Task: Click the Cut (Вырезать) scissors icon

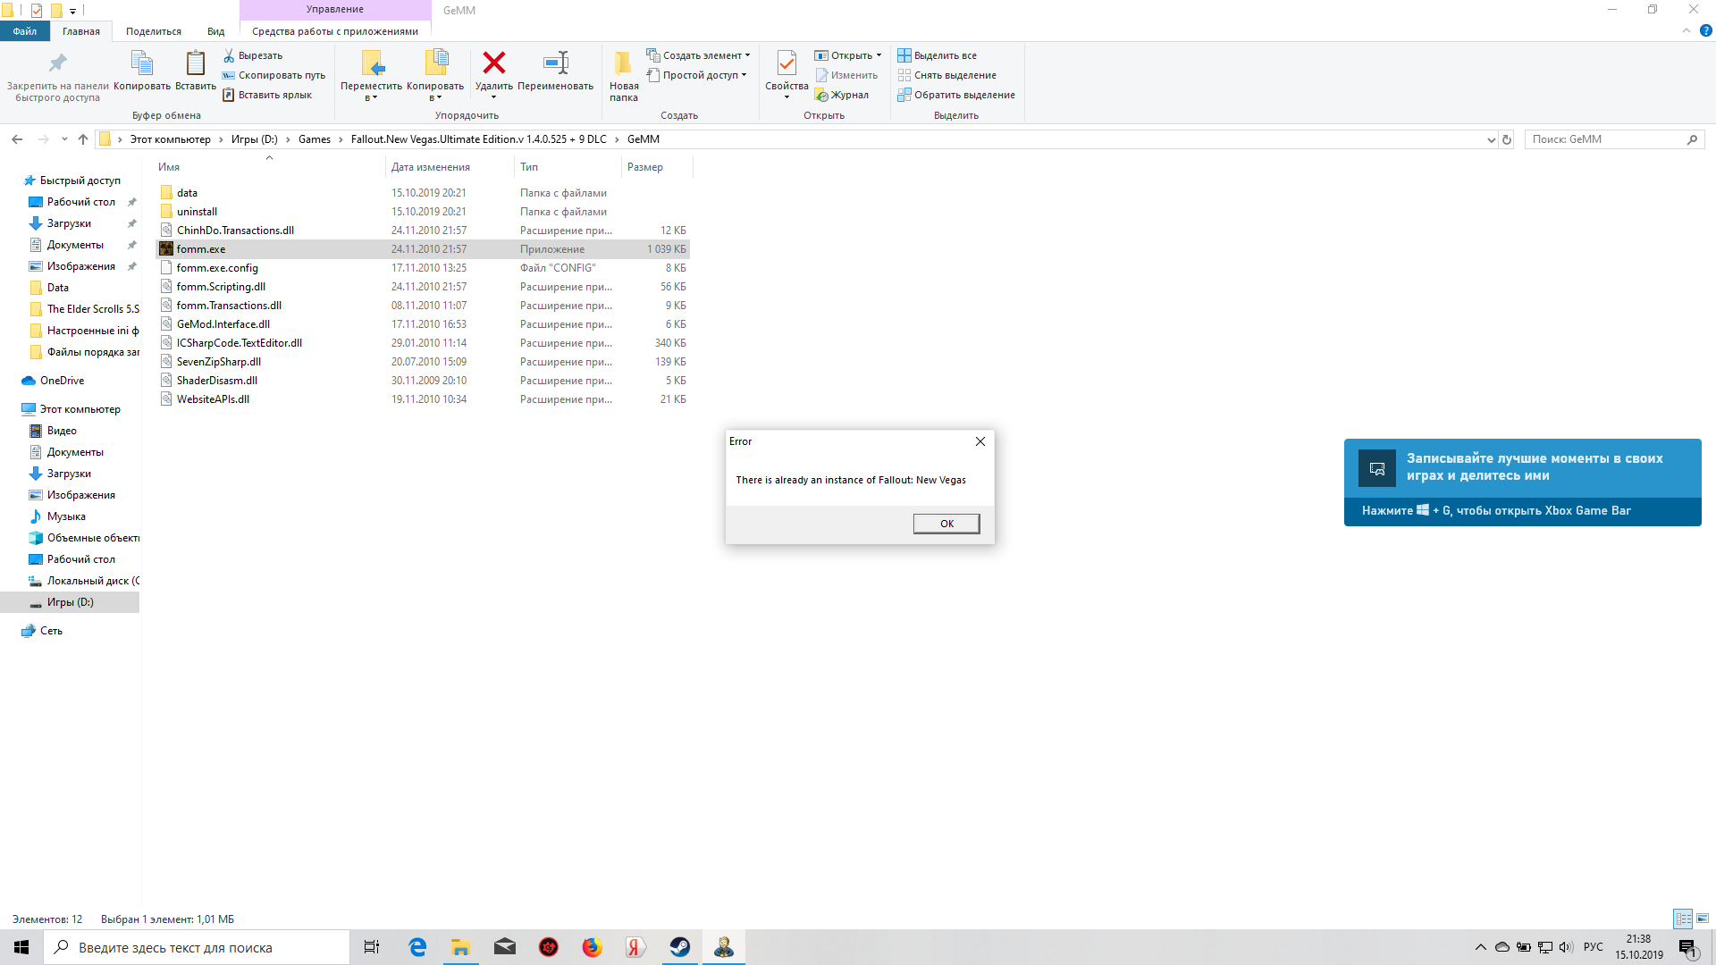Action: click(x=230, y=55)
